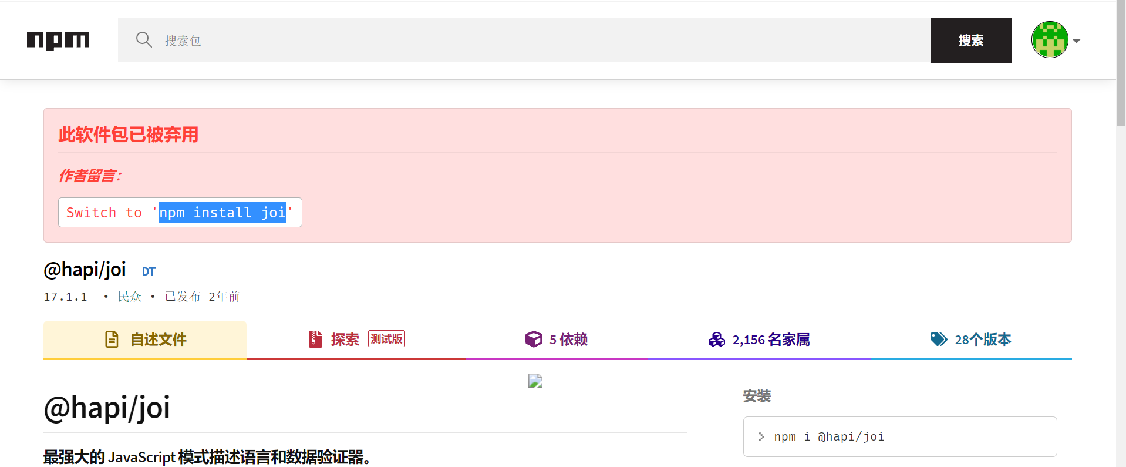
Task: Click the large @hapi/joi readme heading
Action: pyautogui.click(x=107, y=407)
